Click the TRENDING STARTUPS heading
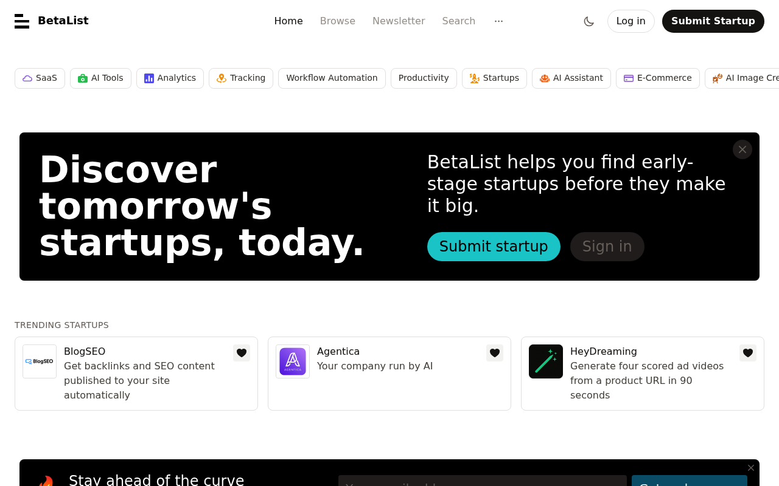 tap(61, 325)
